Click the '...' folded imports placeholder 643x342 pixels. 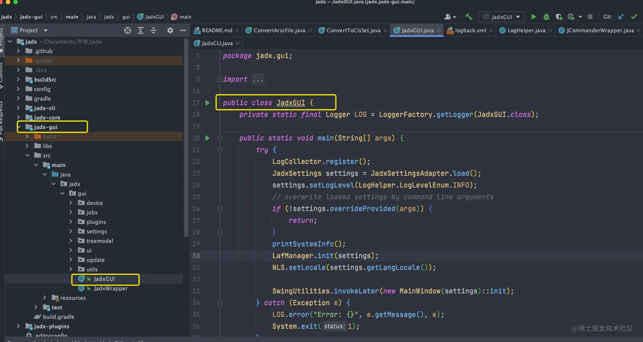[x=258, y=79]
